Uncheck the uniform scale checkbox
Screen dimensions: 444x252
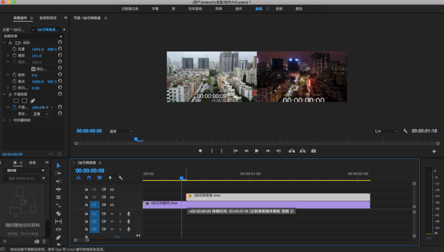33,69
